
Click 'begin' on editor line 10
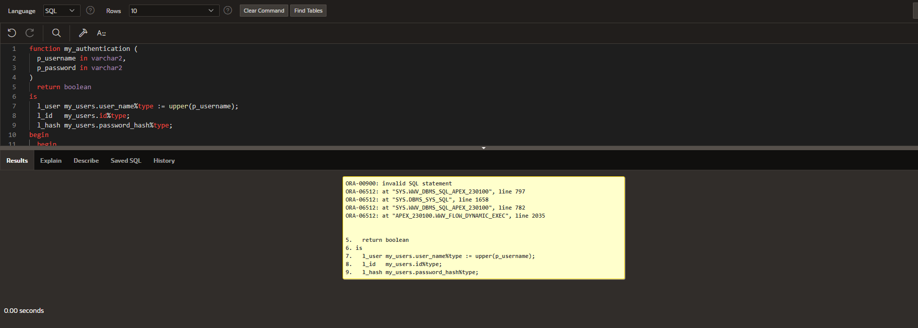(39, 135)
